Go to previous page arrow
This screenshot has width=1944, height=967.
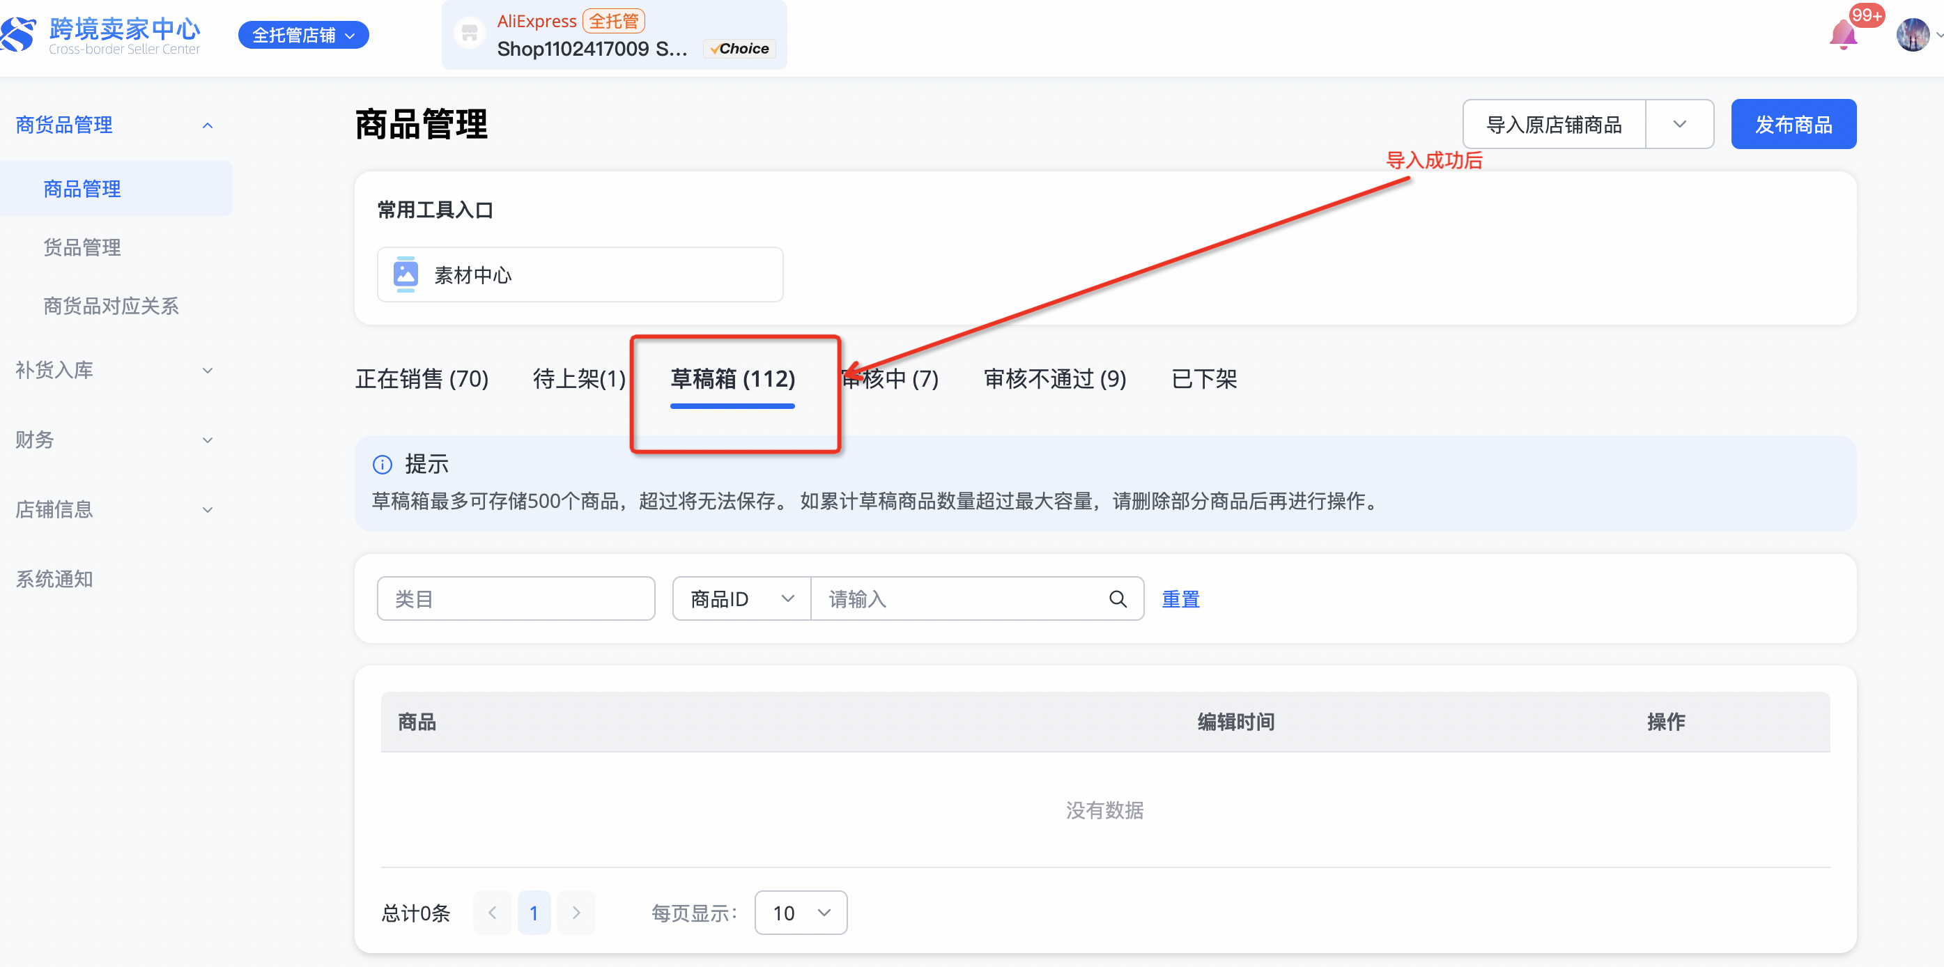coord(492,913)
